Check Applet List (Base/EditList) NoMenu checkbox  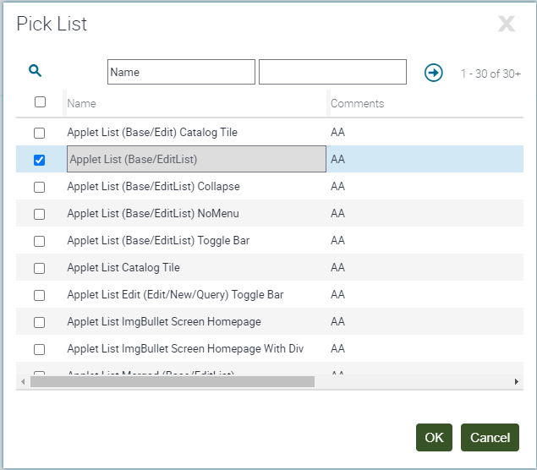(x=40, y=214)
